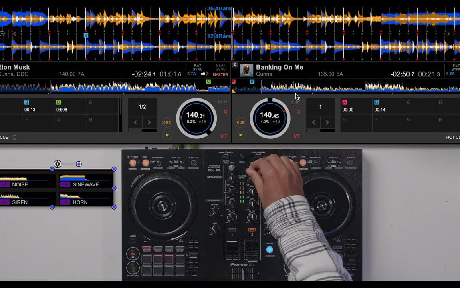Viewport: 460px width, 288px height.
Task: Click deck 1 tempo range ±16
Action: click(202, 122)
